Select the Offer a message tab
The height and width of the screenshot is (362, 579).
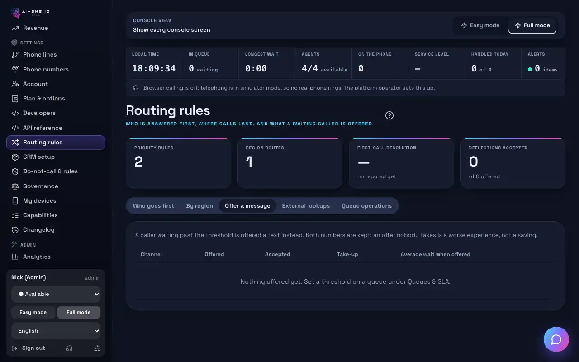coord(247,206)
